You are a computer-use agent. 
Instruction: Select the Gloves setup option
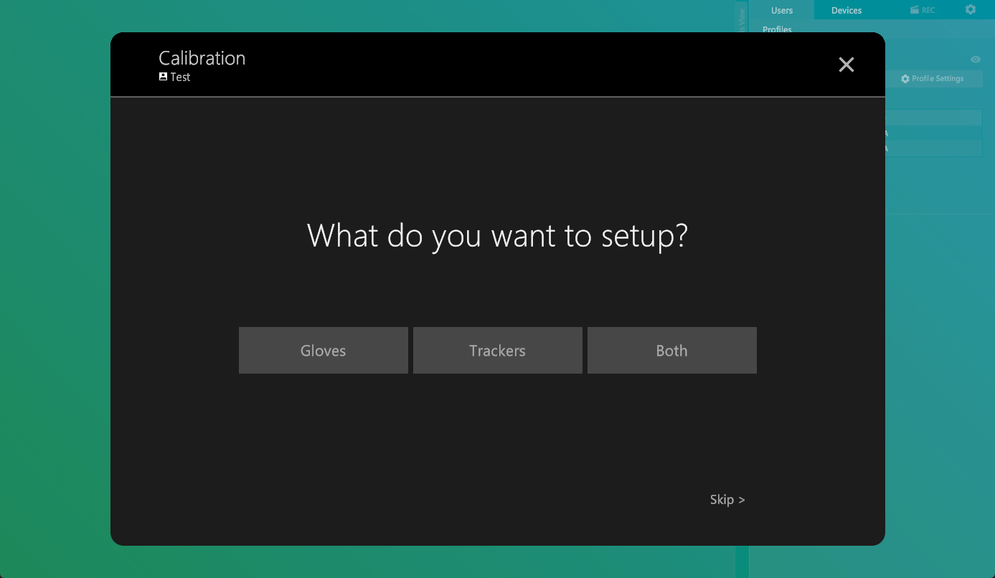(x=323, y=350)
